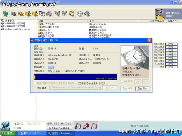Click the blue window-frame toolbar icon
Image resolution: width=182 pixels, height=136 pixels.
[42, 14]
